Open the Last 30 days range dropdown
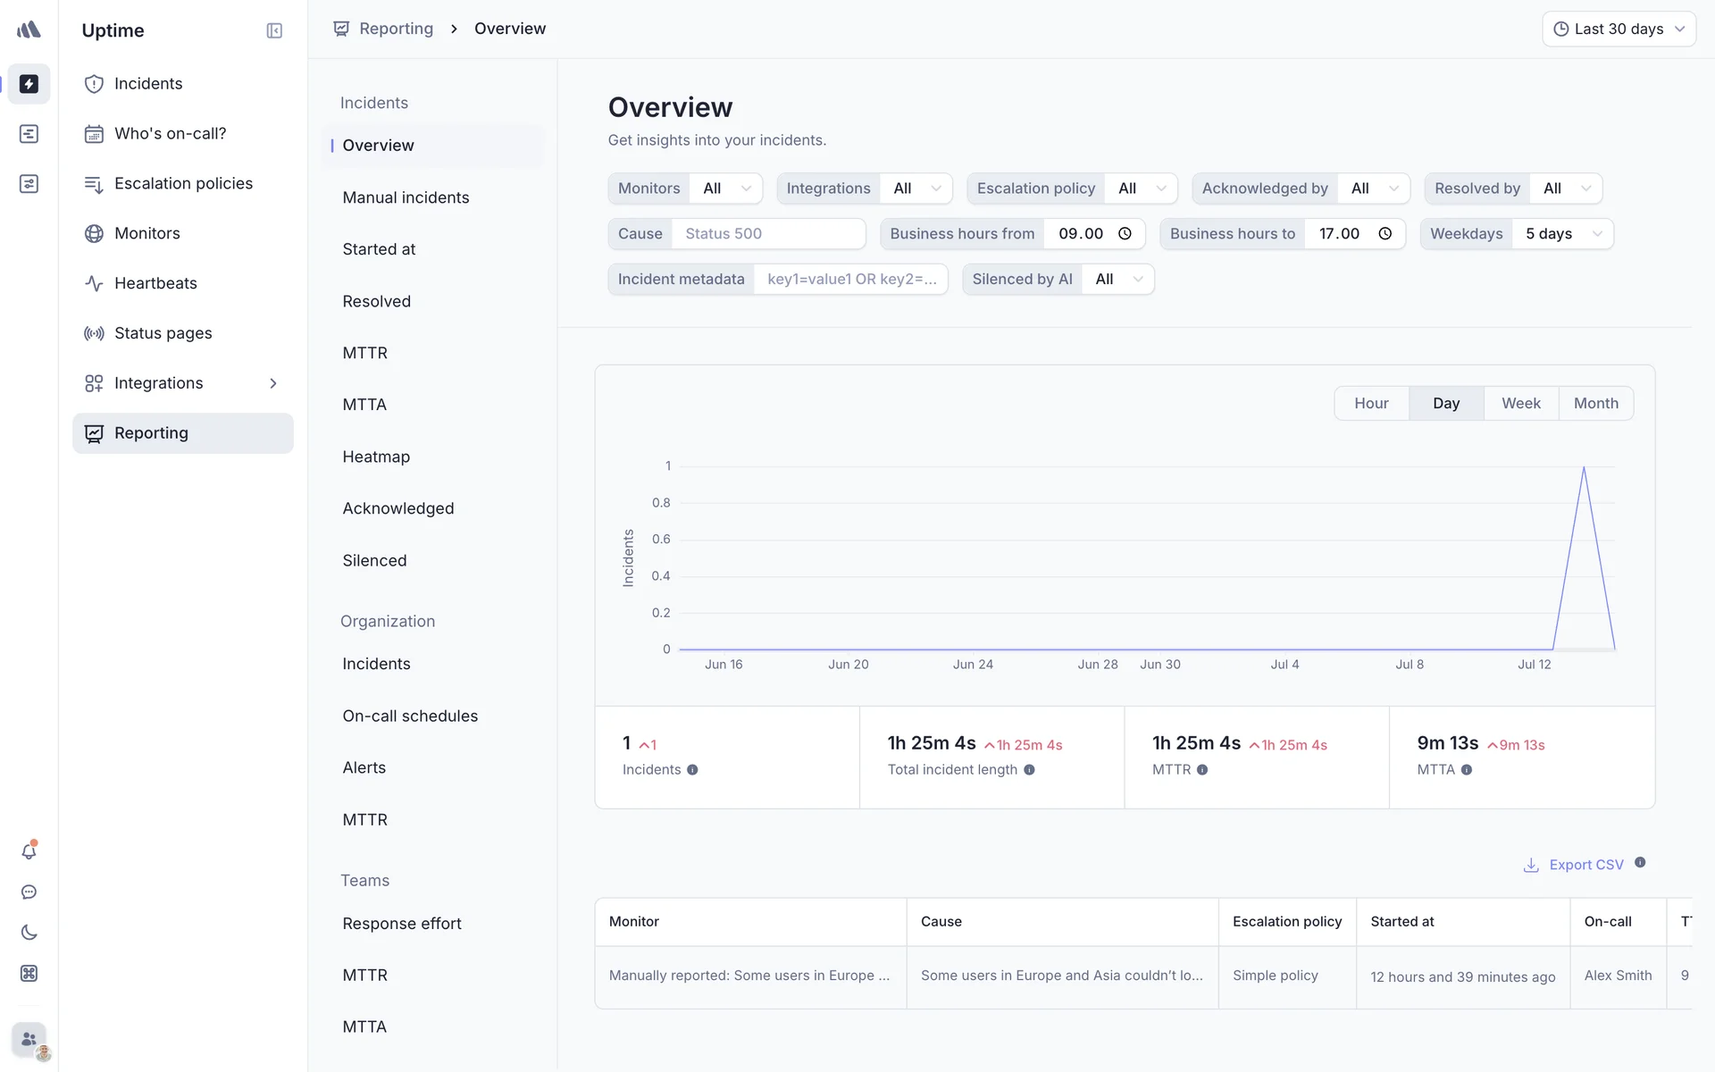This screenshot has height=1072, width=1715. [x=1619, y=29]
